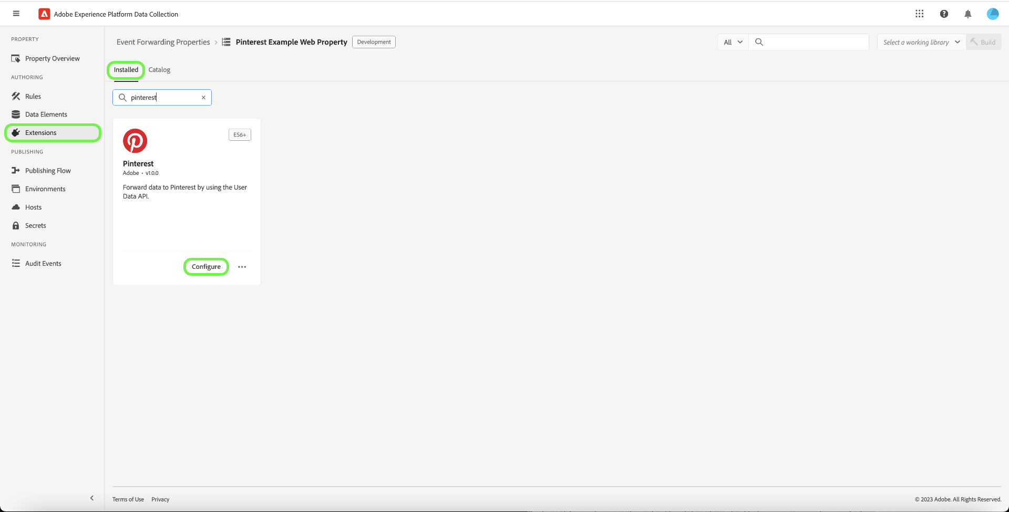The height and width of the screenshot is (512, 1009).
Task: Click the Secrets lock icon
Action: pos(16,226)
